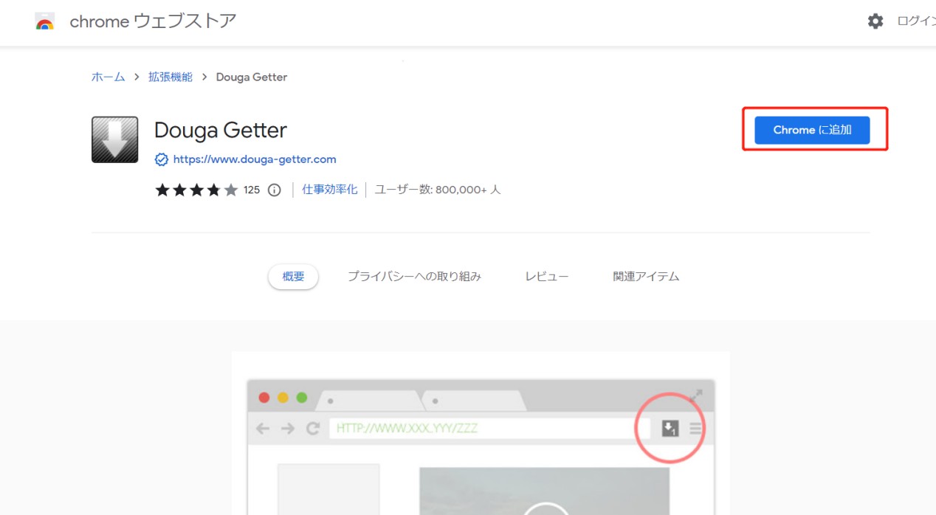936x515 pixels.
Task: Click the Douga Getter download-arrow extension icon
Action: point(114,139)
